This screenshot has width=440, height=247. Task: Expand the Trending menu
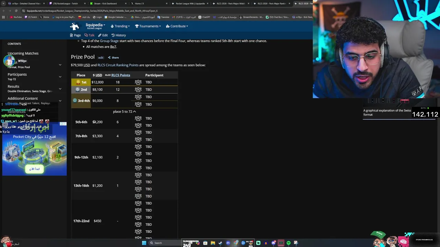(x=120, y=26)
